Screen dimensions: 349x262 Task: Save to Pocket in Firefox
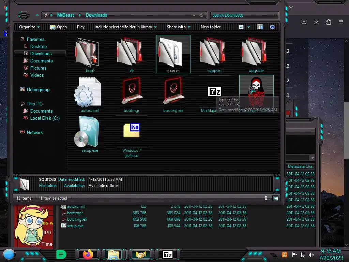pyautogui.click(x=304, y=22)
